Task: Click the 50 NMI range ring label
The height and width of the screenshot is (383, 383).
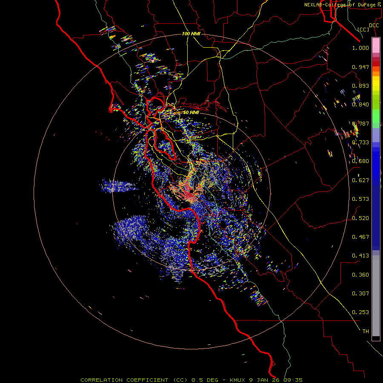Action: [191, 112]
